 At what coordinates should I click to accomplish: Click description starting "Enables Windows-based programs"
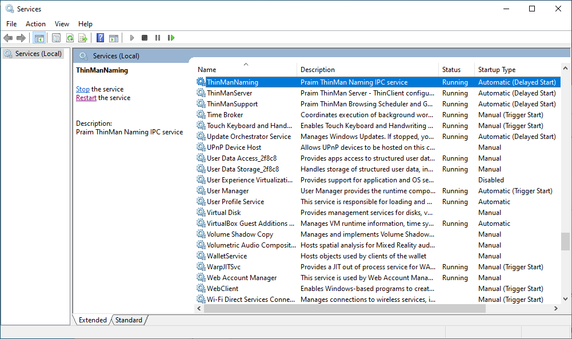[x=367, y=288]
